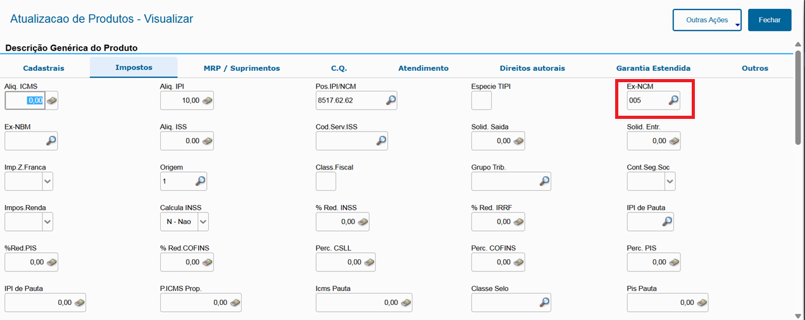Open calculator icon in Pis Pauta field
Viewport: 805px width, 320px height.
[x=702, y=303]
